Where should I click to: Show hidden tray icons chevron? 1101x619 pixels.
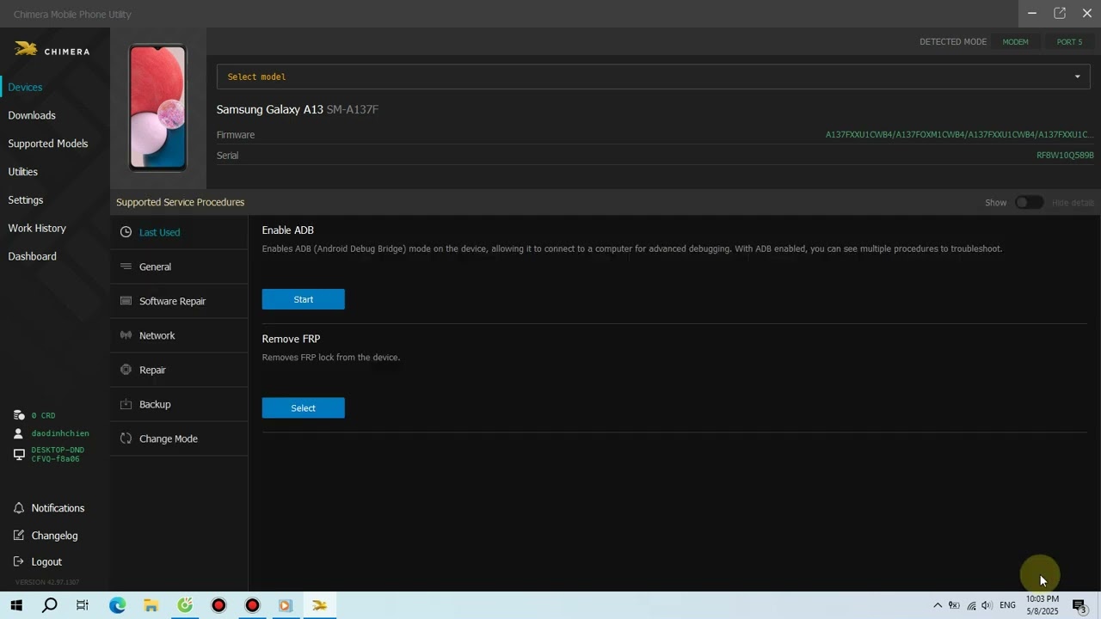(x=938, y=605)
